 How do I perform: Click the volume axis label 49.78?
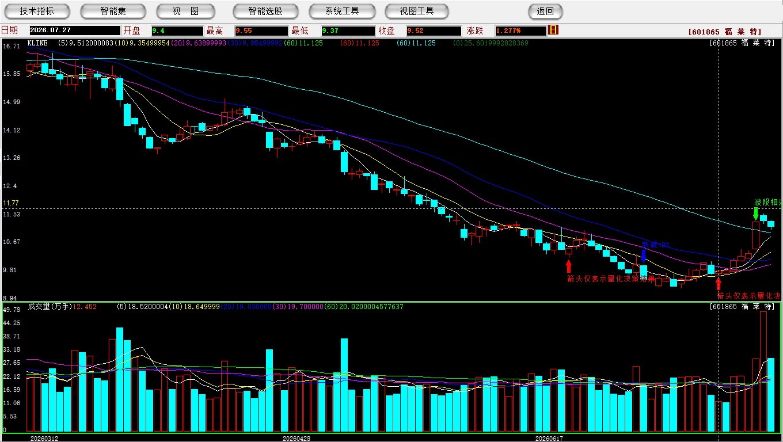point(11,310)
